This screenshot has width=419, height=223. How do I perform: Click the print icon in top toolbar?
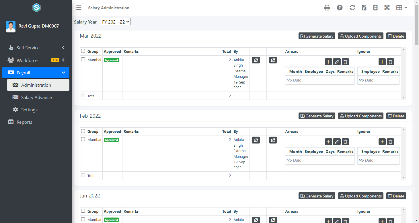(x=327, y=8)
